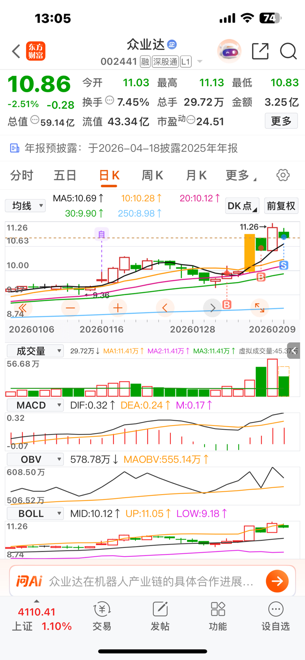Jump to earliest candles double-left arrow

[x=23, y=308]
